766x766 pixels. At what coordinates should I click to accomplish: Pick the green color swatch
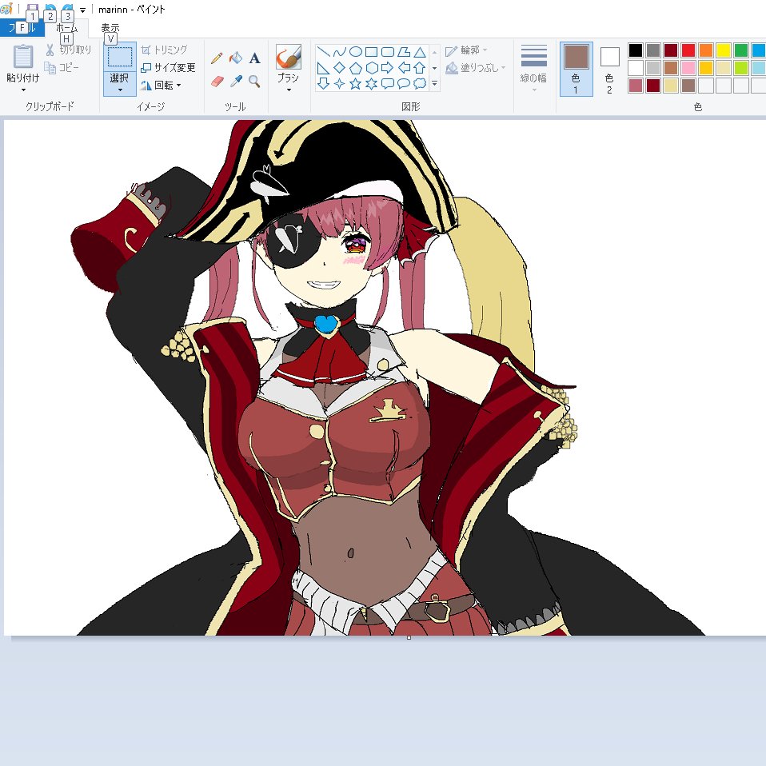tap(741, 50)
